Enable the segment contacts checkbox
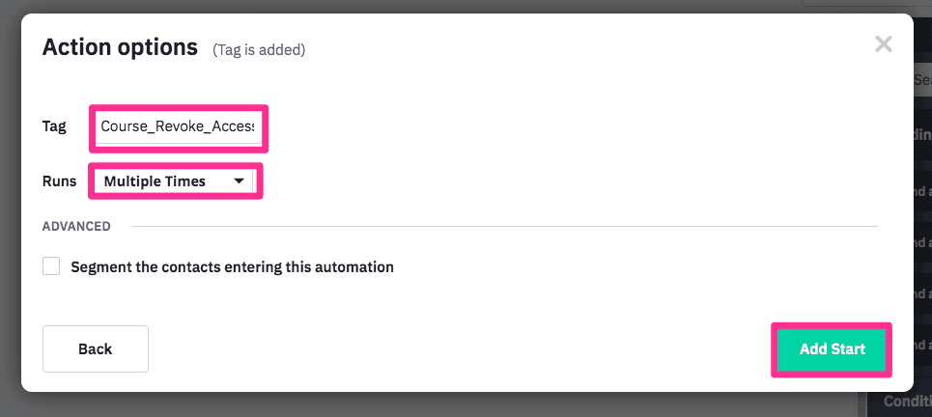This screenshot has width=932, height=417. coord(51,266)
